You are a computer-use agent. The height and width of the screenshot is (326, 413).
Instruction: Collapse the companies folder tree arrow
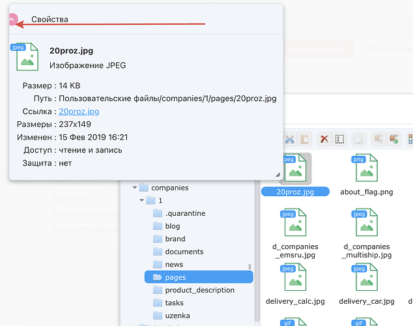click(135, 188)
